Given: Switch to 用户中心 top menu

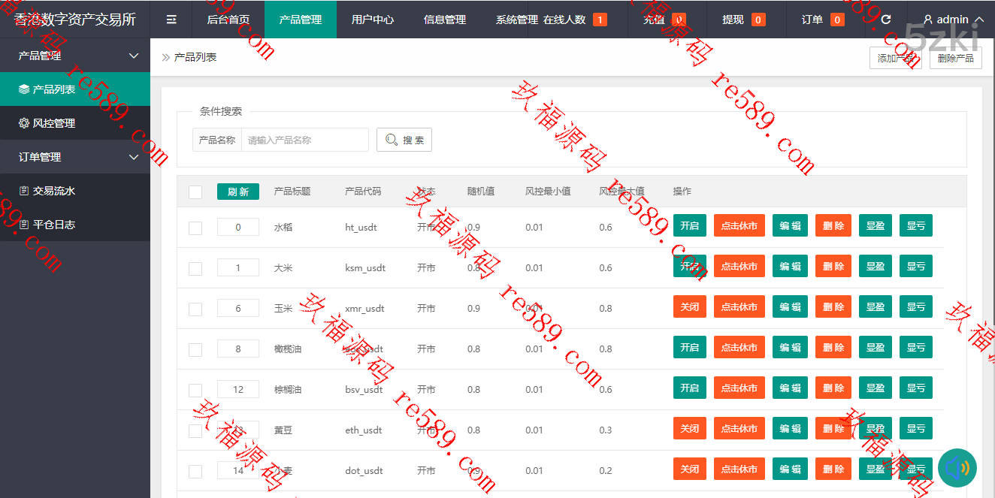Looking at the screenshot, I should pyautogui.click(x=372, y=20).
